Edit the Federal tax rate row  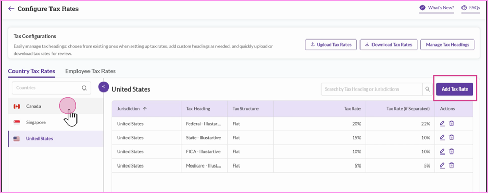click(x=442, y=124)
